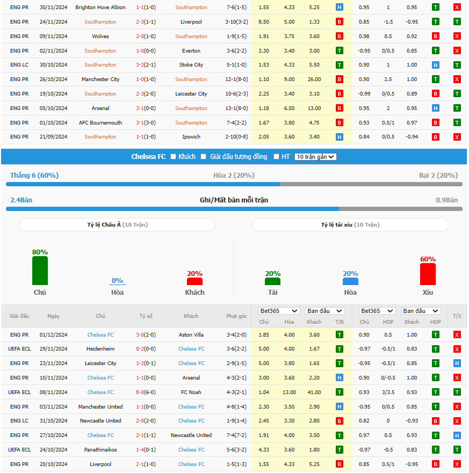The height and width of the screenshot is (473, 469).
Task: Click the B result badge in Manchester City row
Action: coord(339,79)
